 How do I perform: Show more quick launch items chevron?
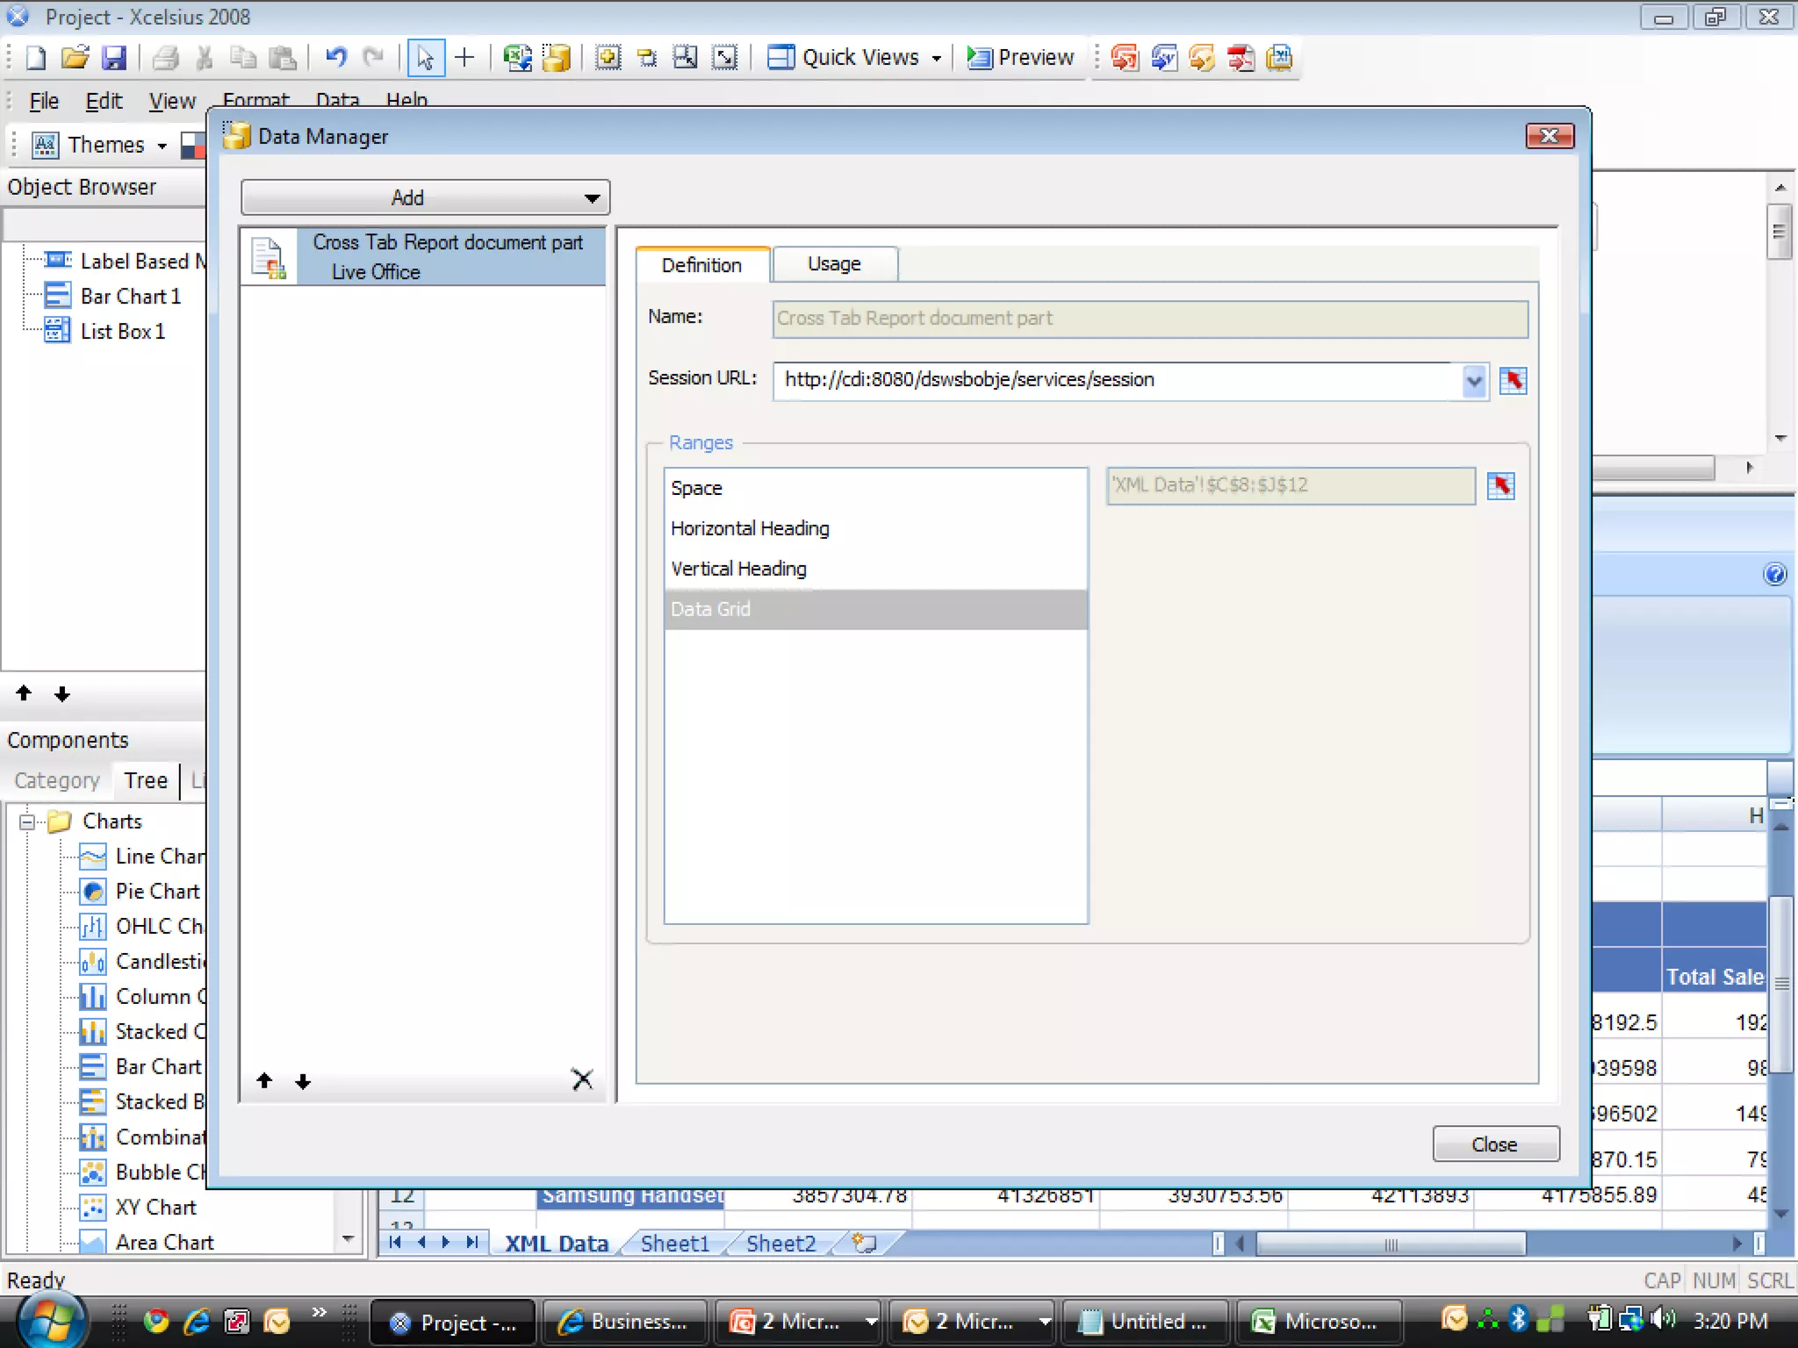319,1312
